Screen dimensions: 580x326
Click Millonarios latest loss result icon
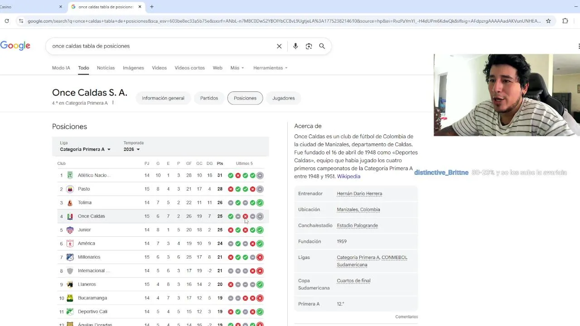(260, 257)
